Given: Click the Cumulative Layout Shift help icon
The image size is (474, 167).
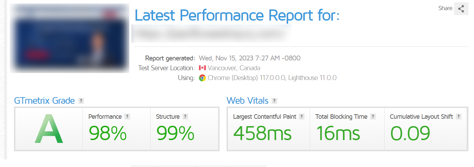Looking at the screenshot, I should 459,117.
